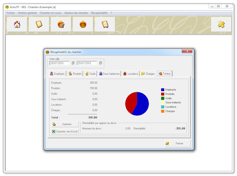Click the blue Employés legend swatch
Viewport: 237px width, 176px height.
(163, 90)
